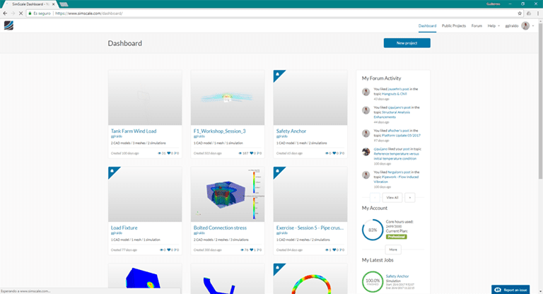Select the SimScale Dashboard browser tab
The height and width of the screenshot is (294, 543).
point(30,4)
